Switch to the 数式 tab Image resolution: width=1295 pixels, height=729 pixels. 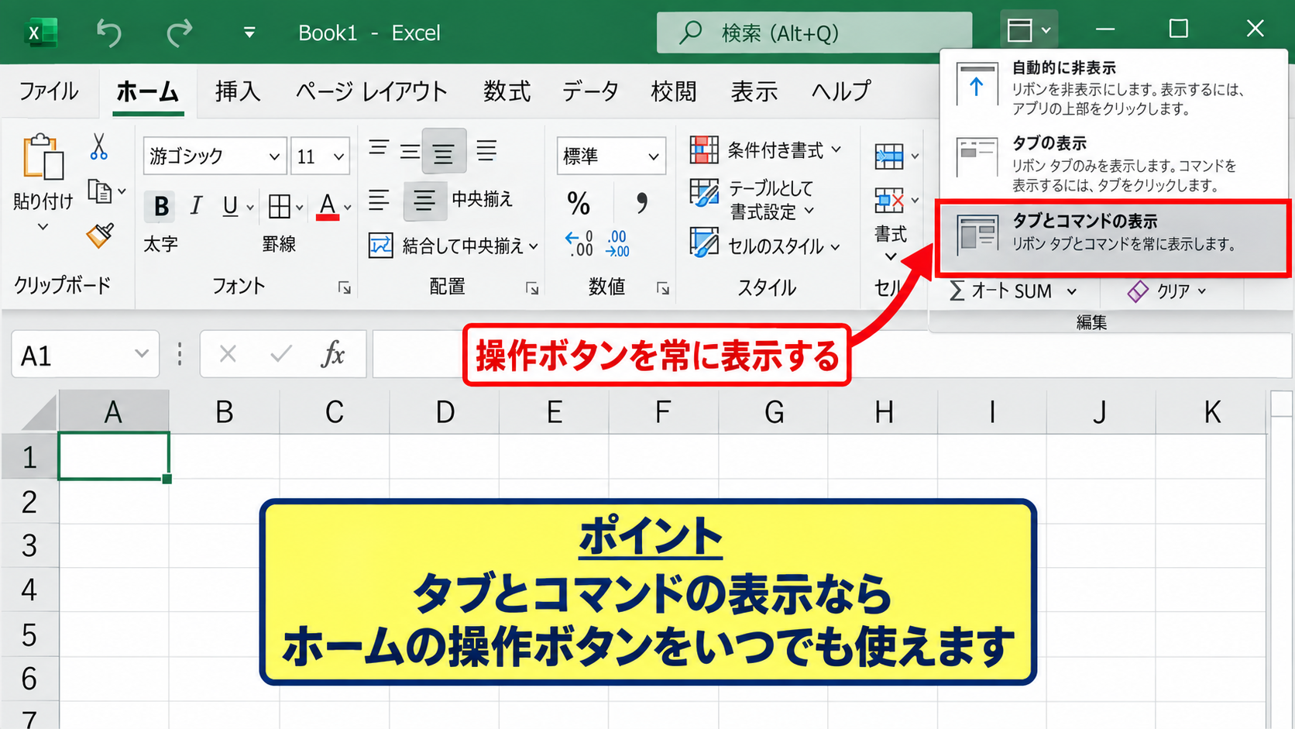[507, 91]
